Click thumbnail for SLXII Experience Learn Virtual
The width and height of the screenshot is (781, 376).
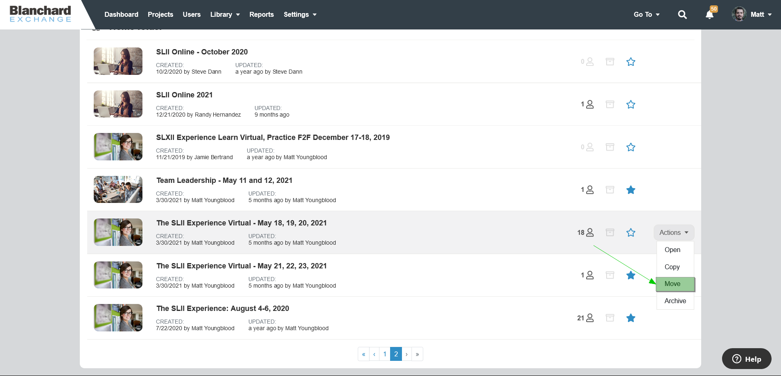(x=118, y=146)
